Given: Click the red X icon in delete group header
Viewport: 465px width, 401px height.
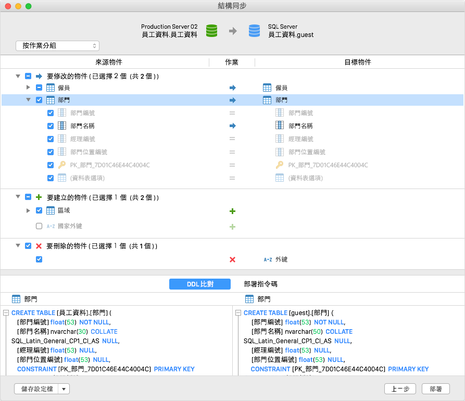Looking at the screenshot, I should (39, 246).
